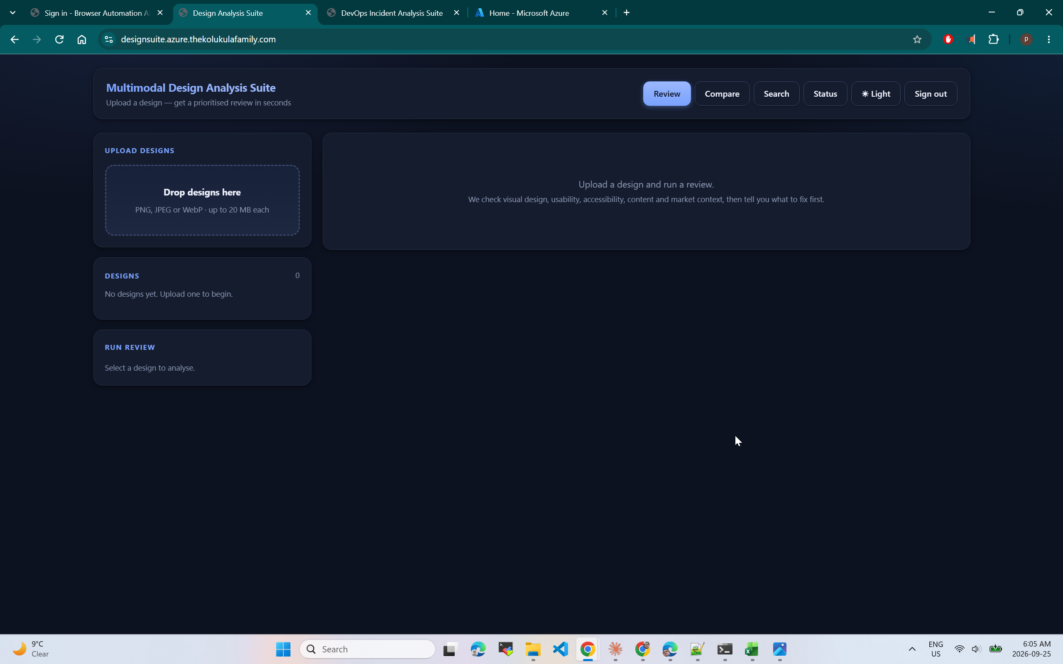The image size is (1063, 664).
Task: Open the Wi-Fi network settings
Action: (959, 649)
